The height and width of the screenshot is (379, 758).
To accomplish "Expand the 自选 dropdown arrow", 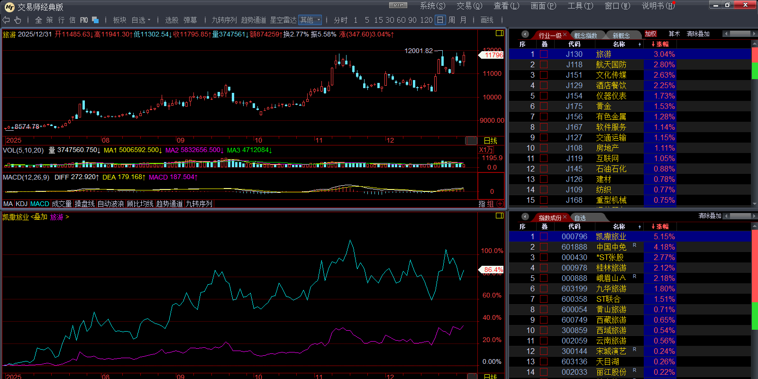I will click(149, 20).
